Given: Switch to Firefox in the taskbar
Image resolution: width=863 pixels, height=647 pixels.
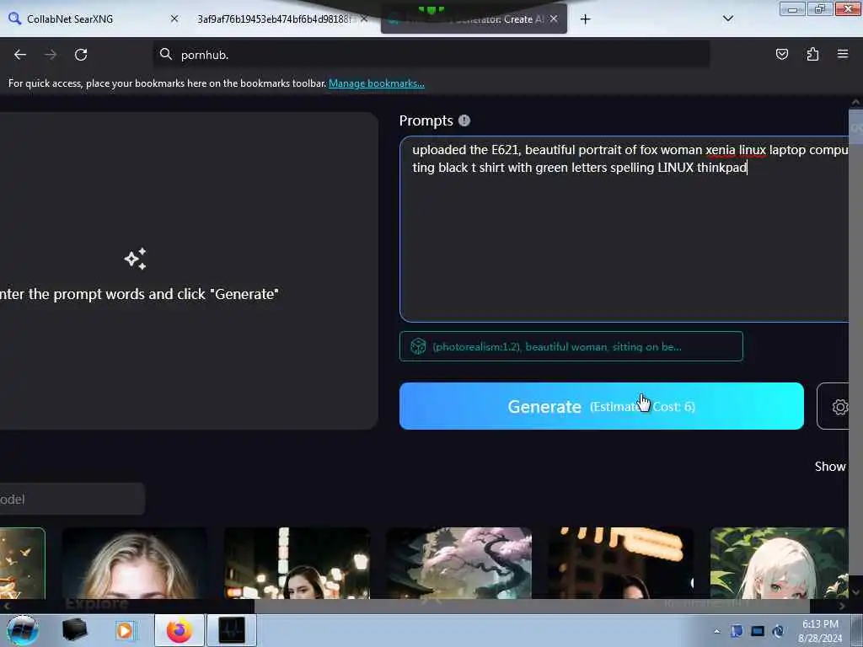Looking at the screenshot, I should (180, 630).
